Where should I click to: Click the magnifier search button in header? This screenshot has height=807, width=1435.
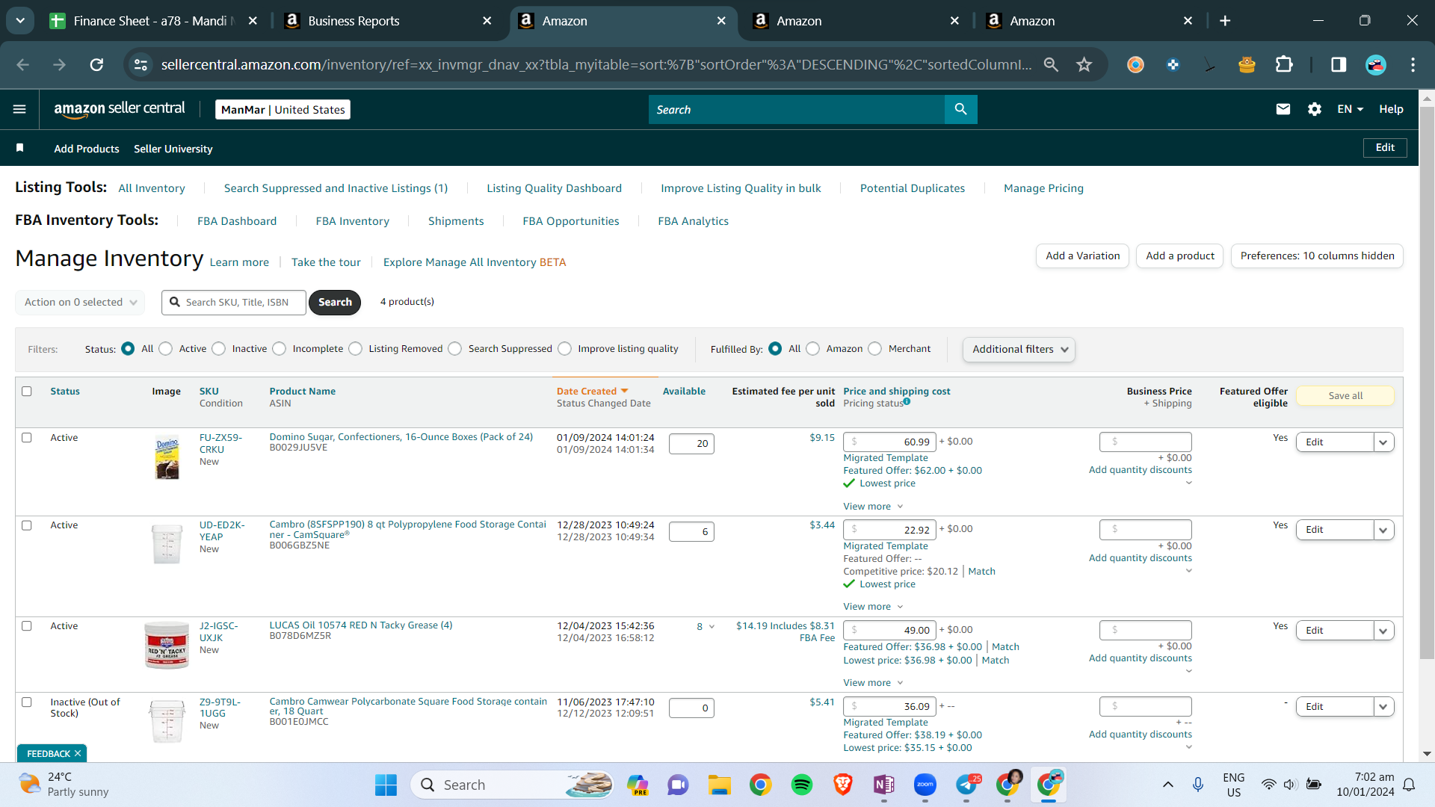pos(960,109)
